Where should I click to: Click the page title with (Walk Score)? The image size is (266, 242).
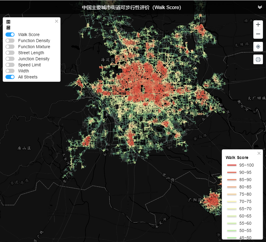[x=131, y=8]
